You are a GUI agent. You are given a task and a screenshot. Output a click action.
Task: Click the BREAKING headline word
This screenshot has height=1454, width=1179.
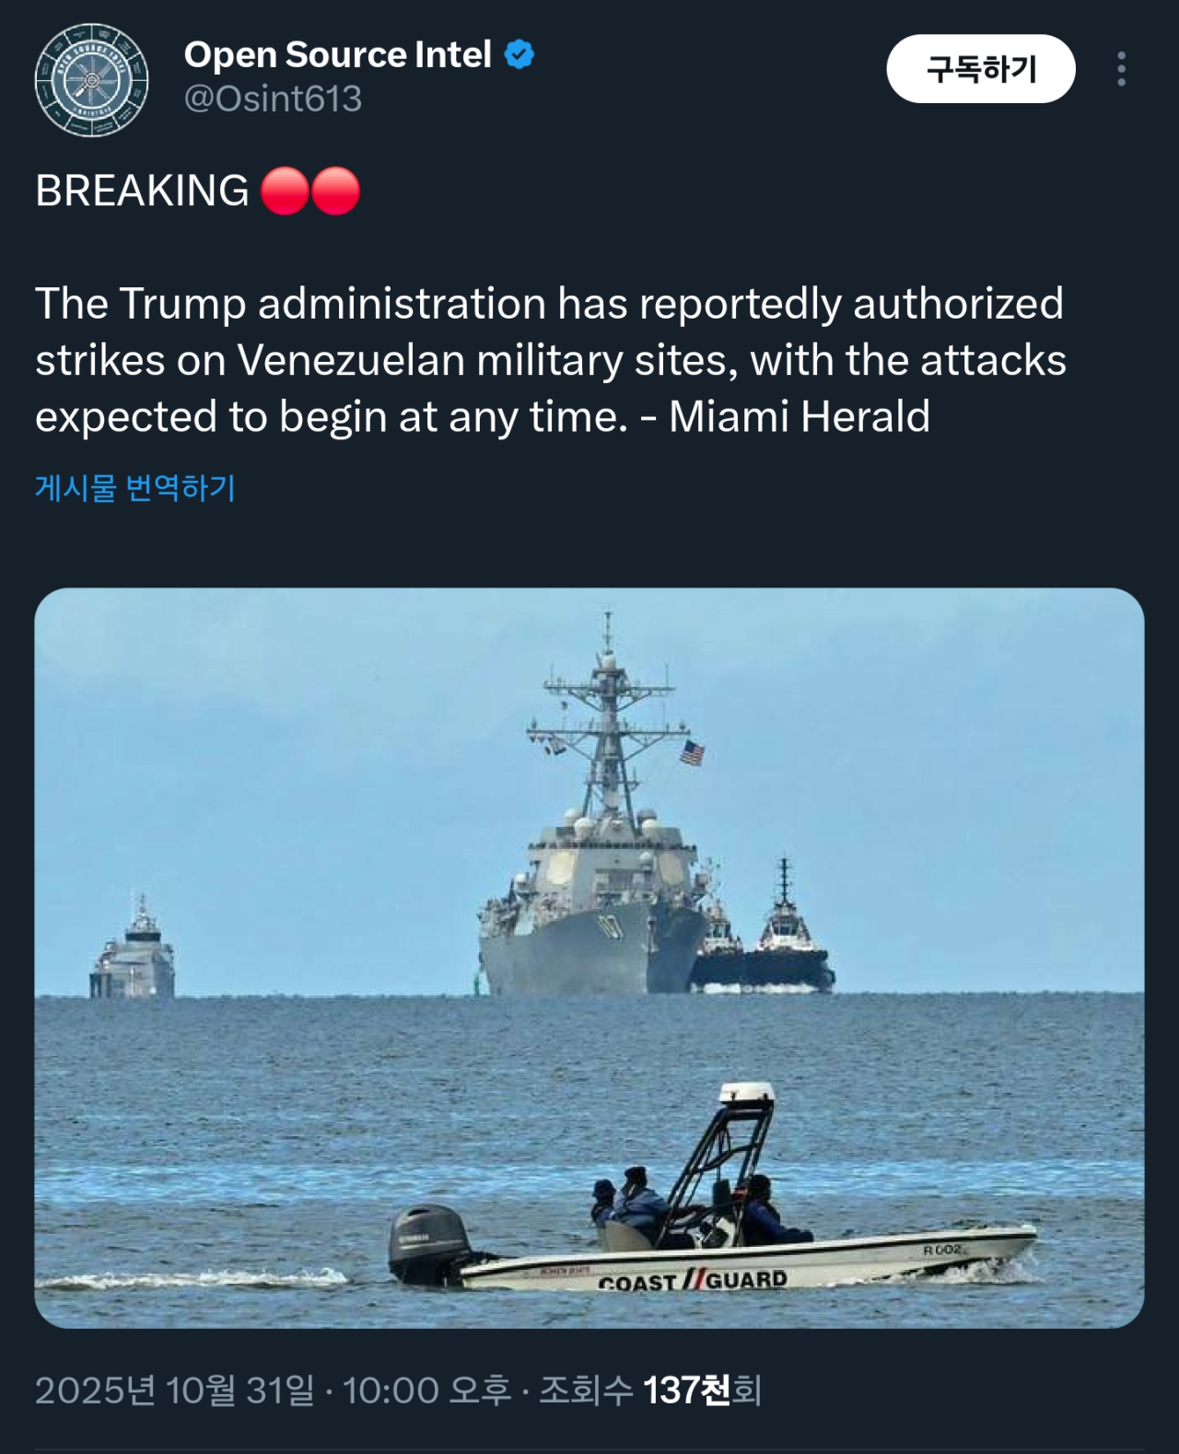click(x=142, y=192)
